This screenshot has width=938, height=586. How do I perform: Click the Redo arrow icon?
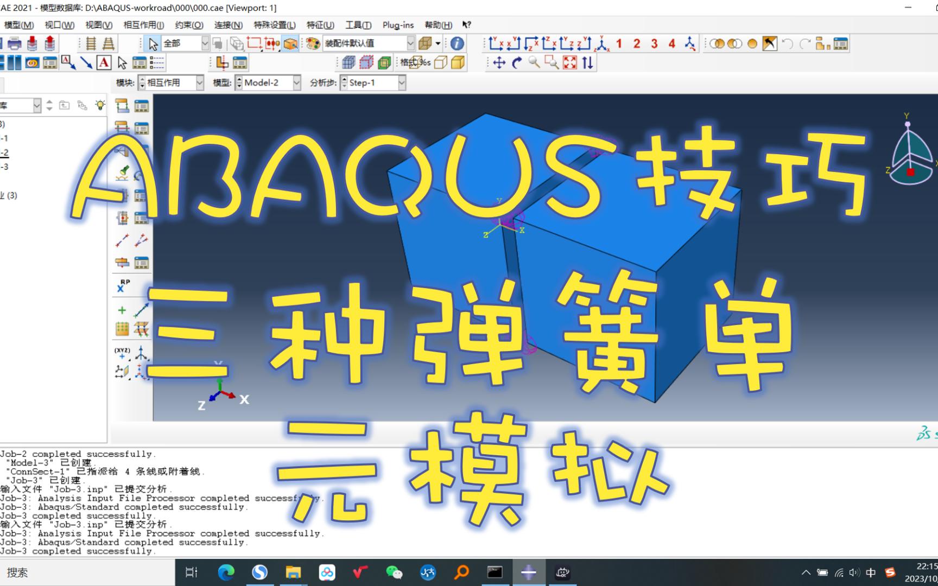pyautogui.click(x=805, y=43)
